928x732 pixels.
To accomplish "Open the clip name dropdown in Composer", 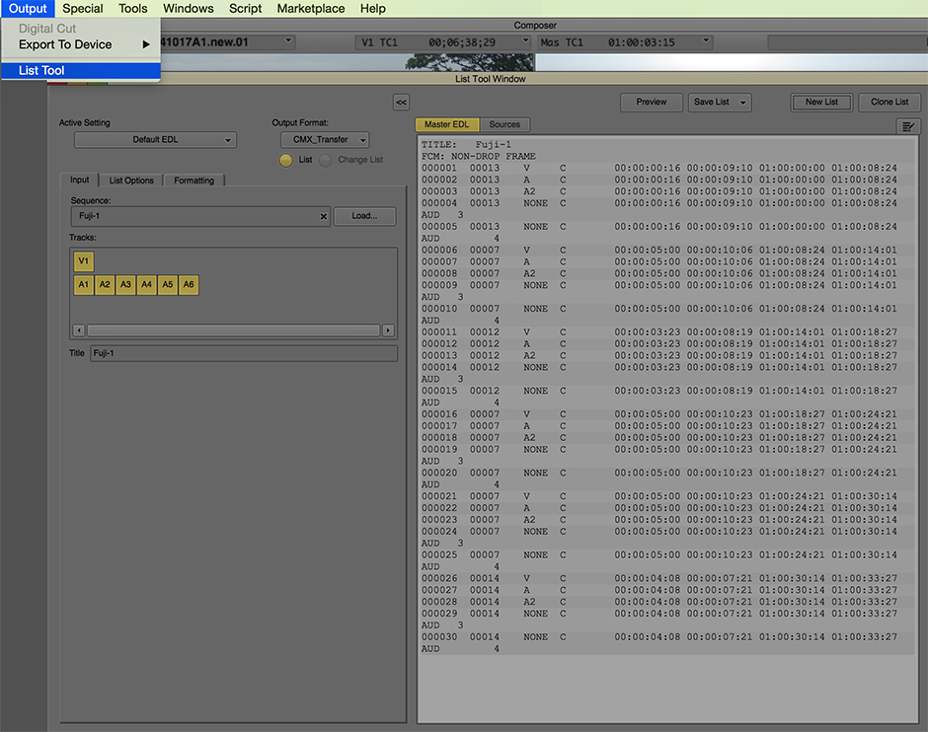I will (288, 41).
